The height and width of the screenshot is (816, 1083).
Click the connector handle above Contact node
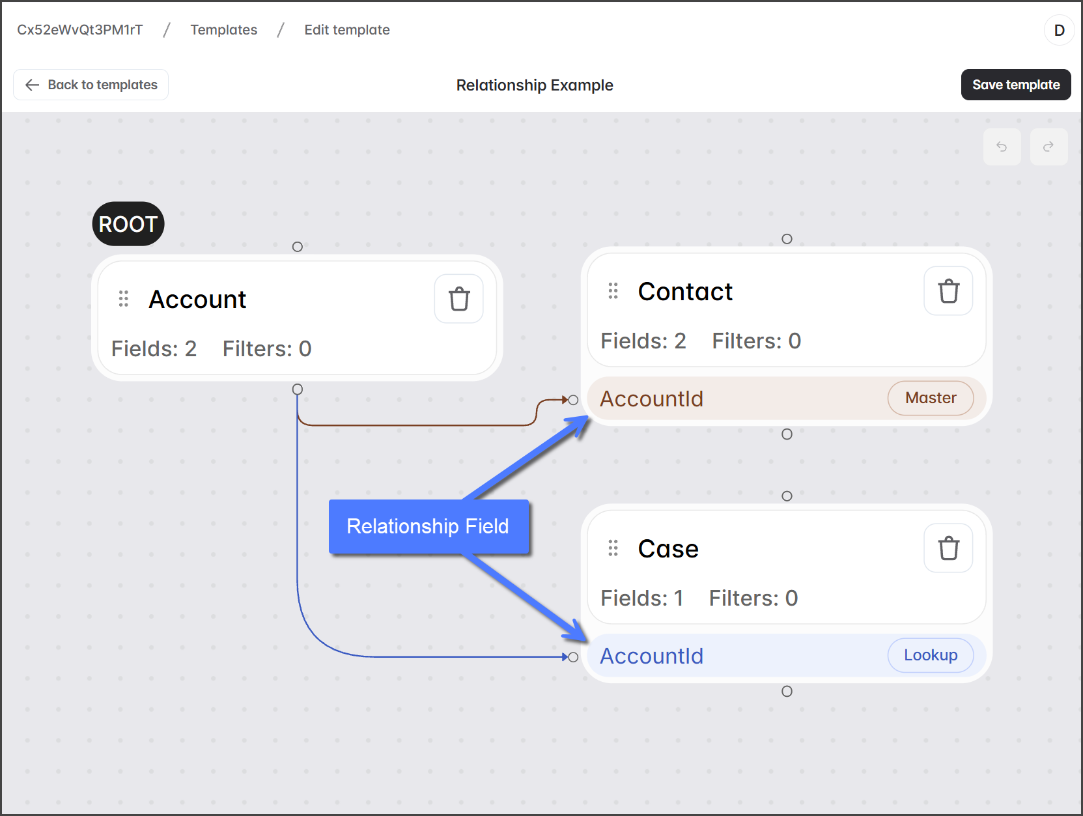(787, 239)
